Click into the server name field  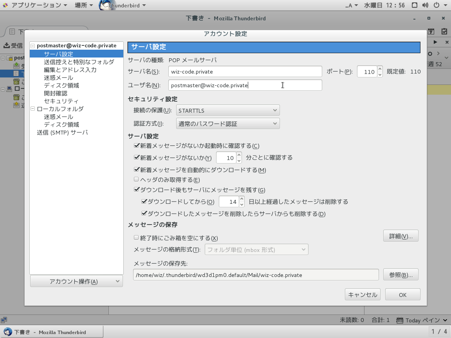245,72
